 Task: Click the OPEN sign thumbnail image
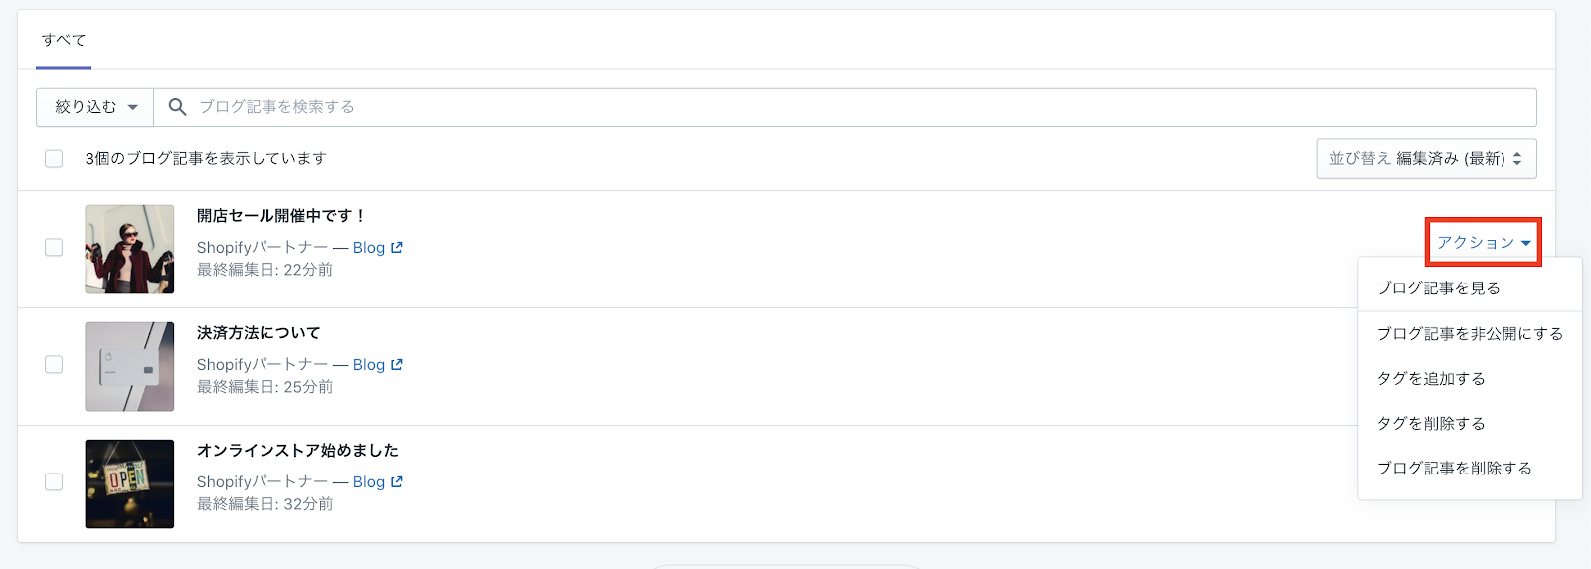pyautogui.click(x=129, y=483)
